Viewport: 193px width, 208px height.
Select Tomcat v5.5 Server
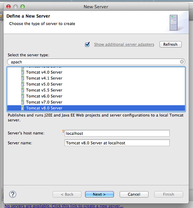(x=96, y=90)
